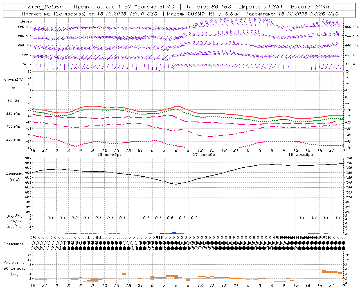Click the '18 декабря' date label
The width and height of the screenshot is (360, 288).
[x=301, y=155]
